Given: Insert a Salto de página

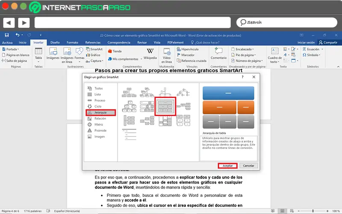Looking at the screenshot, I should coord(15,61).
